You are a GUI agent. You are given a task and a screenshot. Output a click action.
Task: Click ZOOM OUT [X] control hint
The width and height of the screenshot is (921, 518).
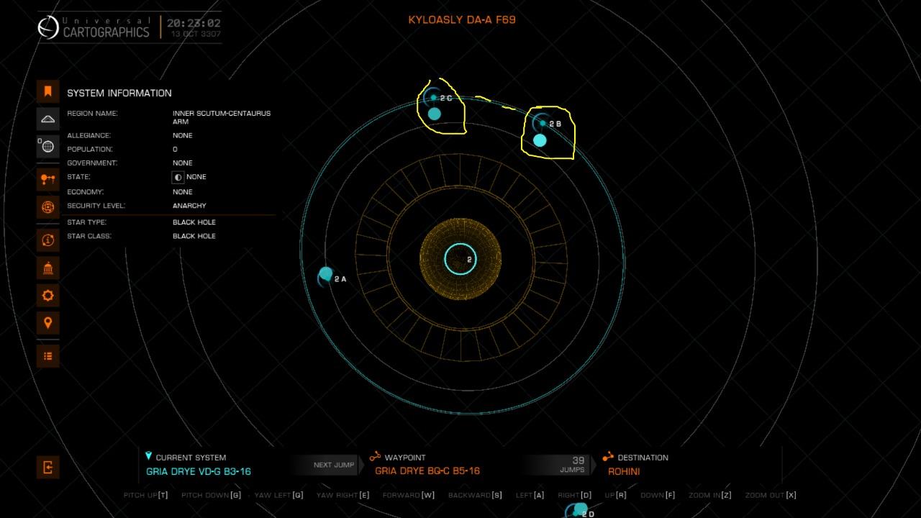coord(771,495)
